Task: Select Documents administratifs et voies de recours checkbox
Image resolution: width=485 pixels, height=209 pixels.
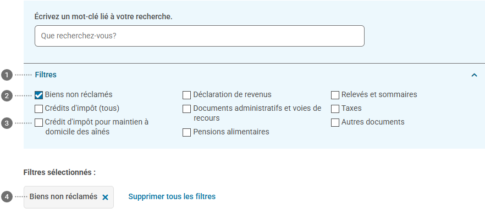Action: tap(186, 109)
